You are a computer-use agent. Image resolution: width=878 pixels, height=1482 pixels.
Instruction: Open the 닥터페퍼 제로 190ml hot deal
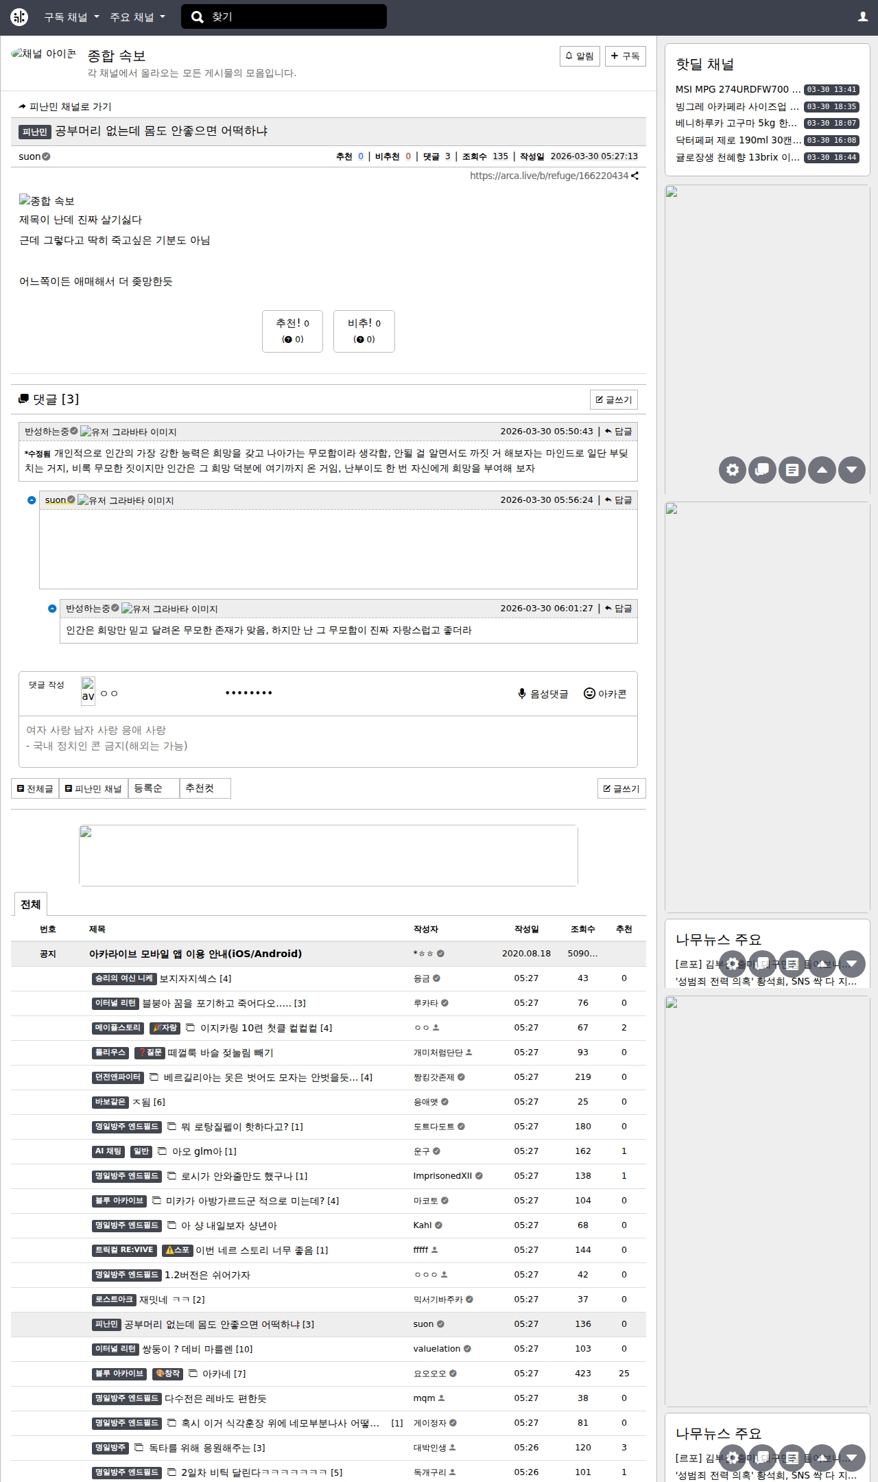pyautogui.click(x=738, y=140)
